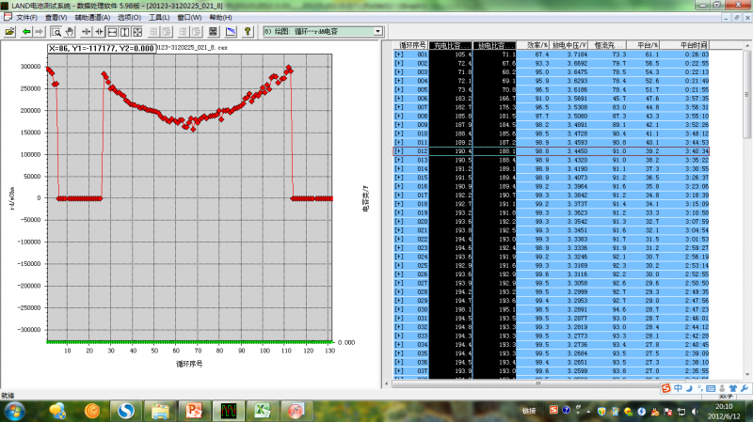Click platform time 2:35:55 in row 037
753x422 pixels.
click(697, 370)
